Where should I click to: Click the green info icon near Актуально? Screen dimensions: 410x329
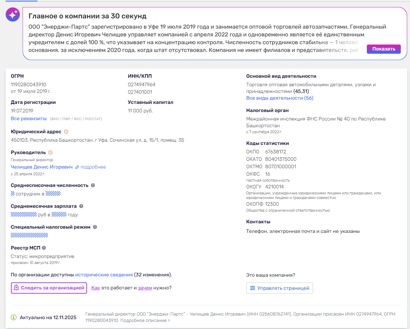[13, 317]
